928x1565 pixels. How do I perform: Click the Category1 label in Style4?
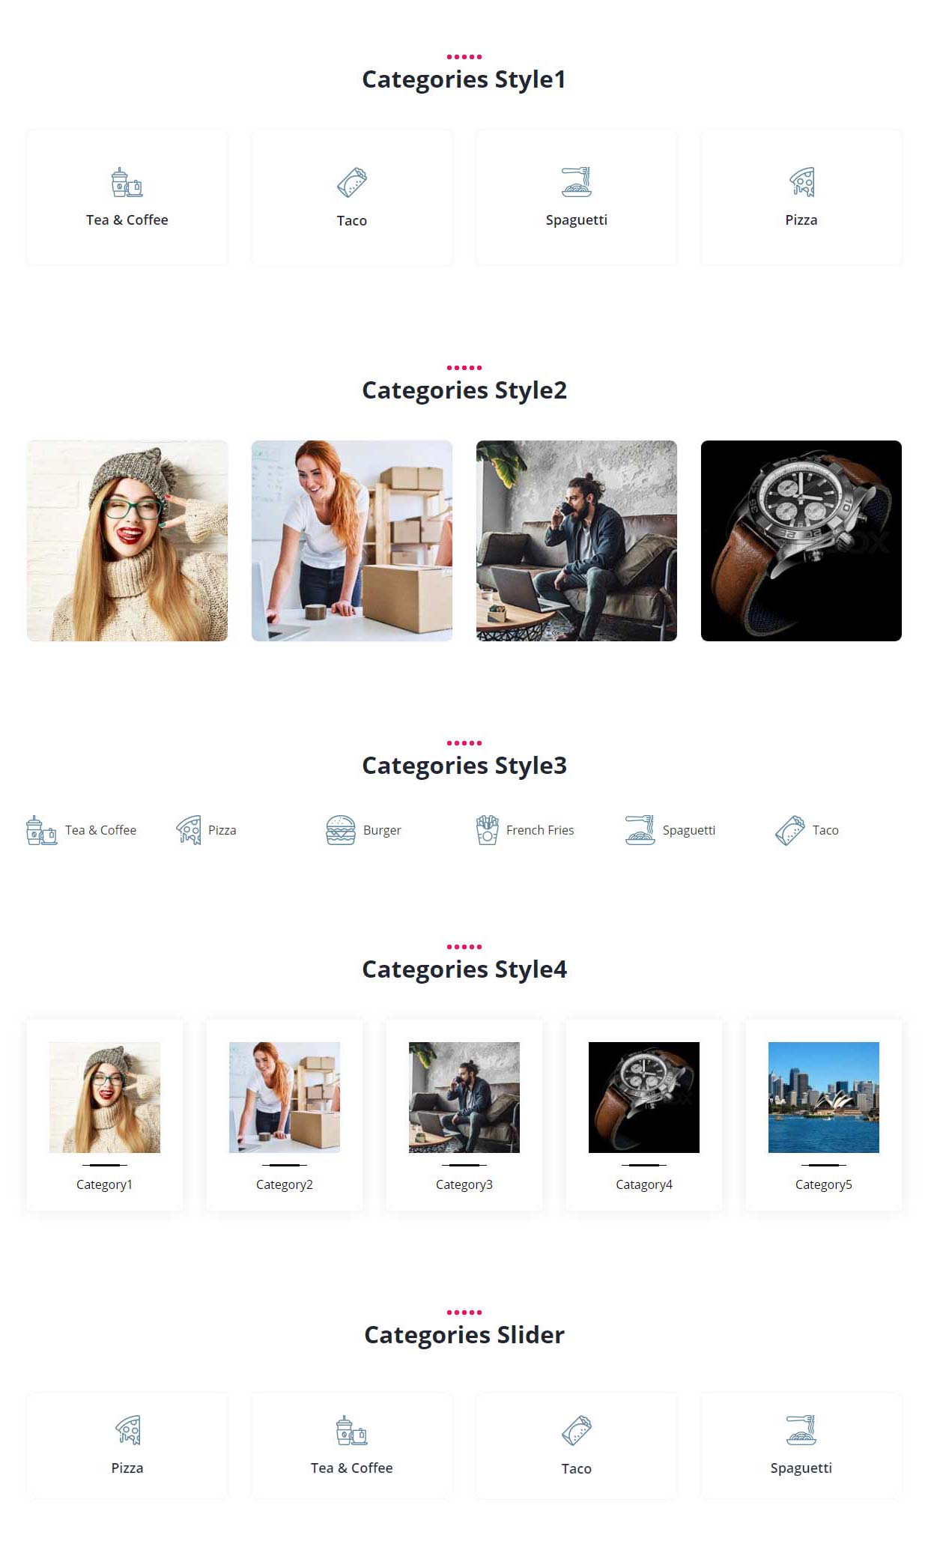tap(104, 1184)
